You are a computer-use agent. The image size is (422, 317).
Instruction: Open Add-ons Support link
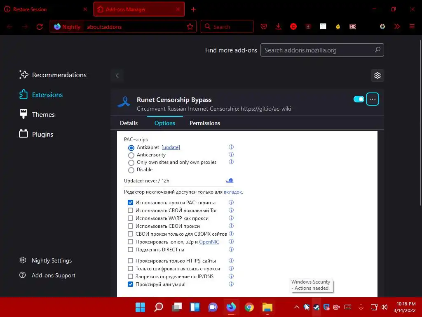pyautogui.click(x=47, y=275)
